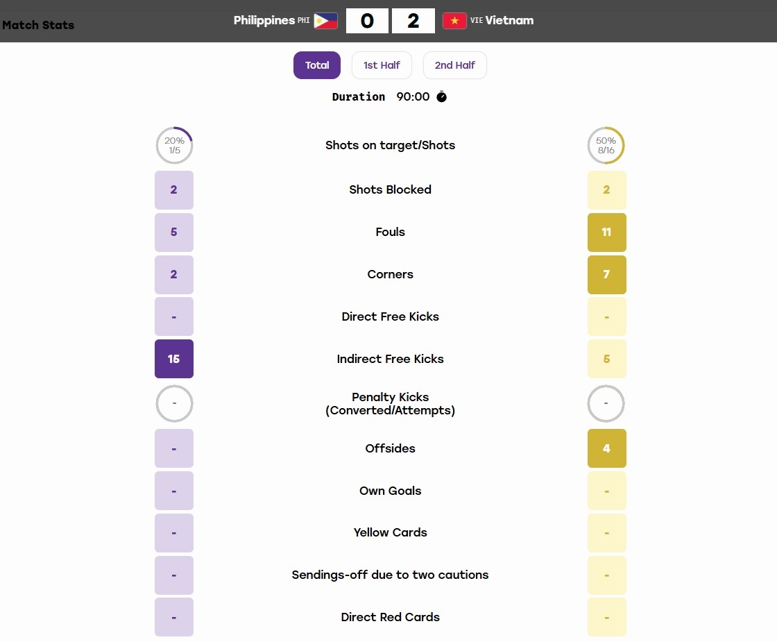The image size is (777, 642).
Task: Click Vietnam Offsides value 4
Action: point(607,448)
